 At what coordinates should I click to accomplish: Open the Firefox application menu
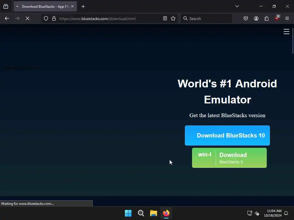(287, 19)
